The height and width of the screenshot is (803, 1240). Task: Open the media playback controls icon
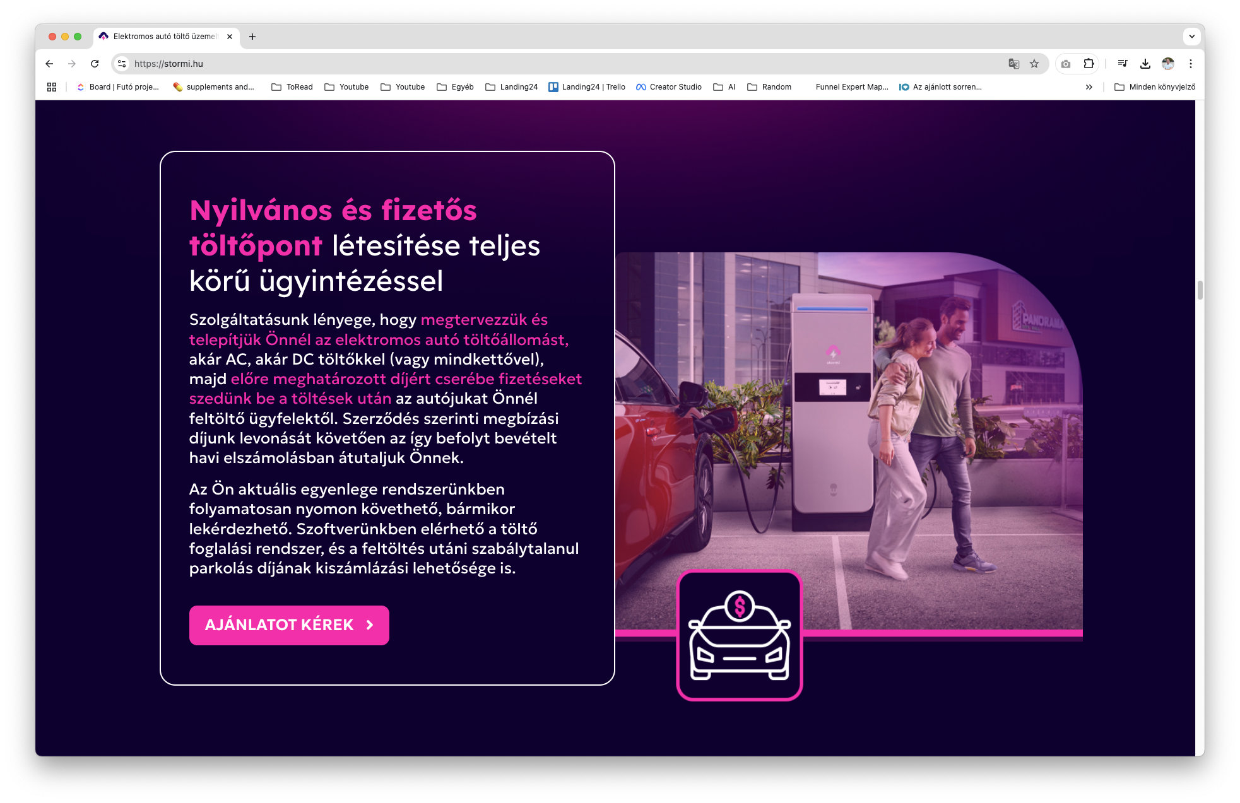[1123, 64]
